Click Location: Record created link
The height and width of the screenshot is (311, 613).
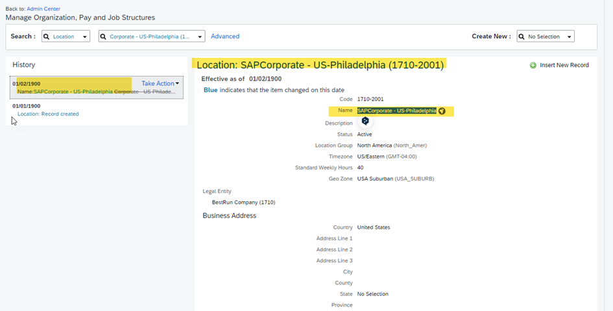click(x=48, y=114)
